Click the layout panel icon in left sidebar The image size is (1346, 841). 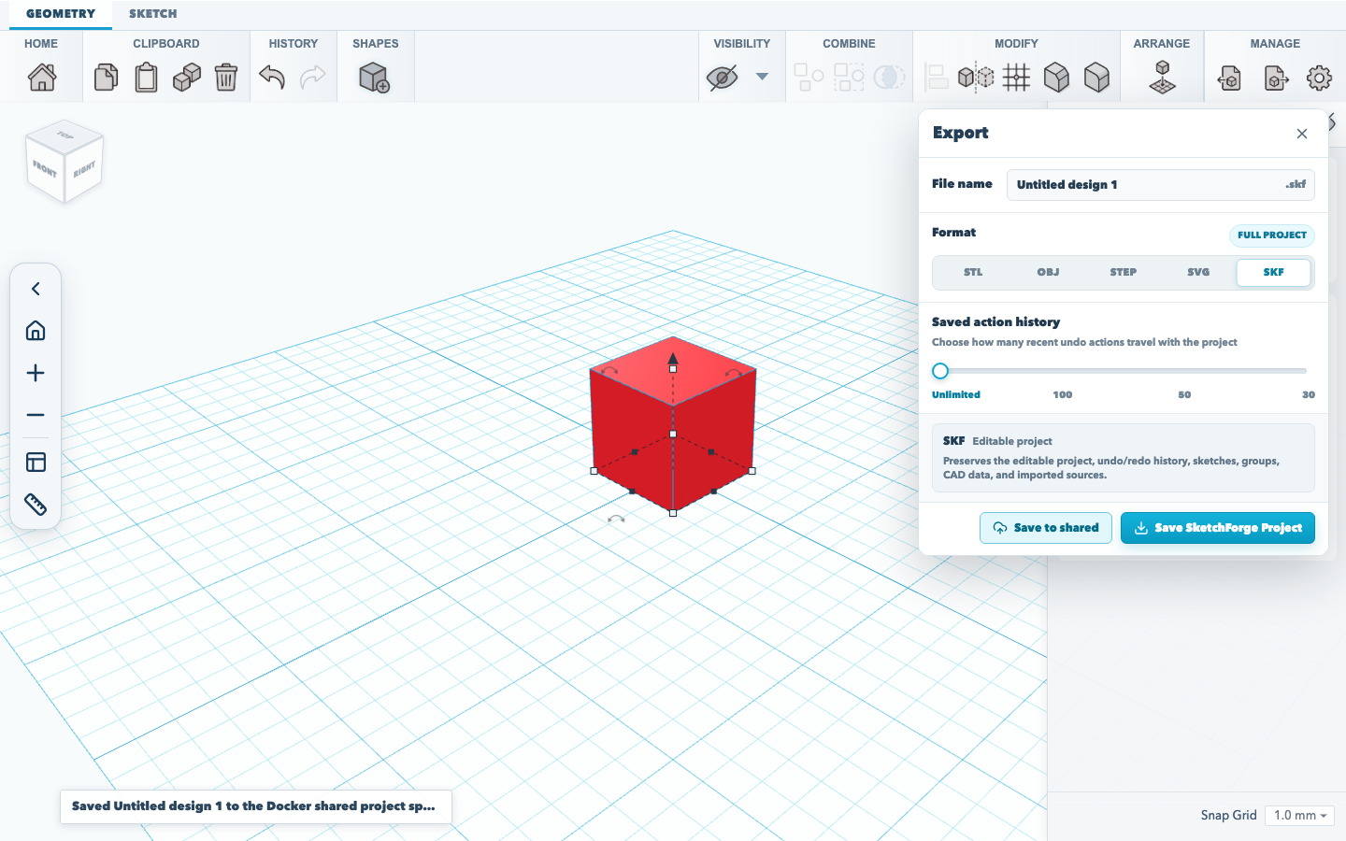coord(36,463)
